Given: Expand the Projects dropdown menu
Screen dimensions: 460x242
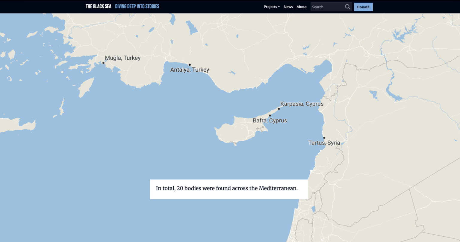Looking at the screenshot, I should (272, 7).
